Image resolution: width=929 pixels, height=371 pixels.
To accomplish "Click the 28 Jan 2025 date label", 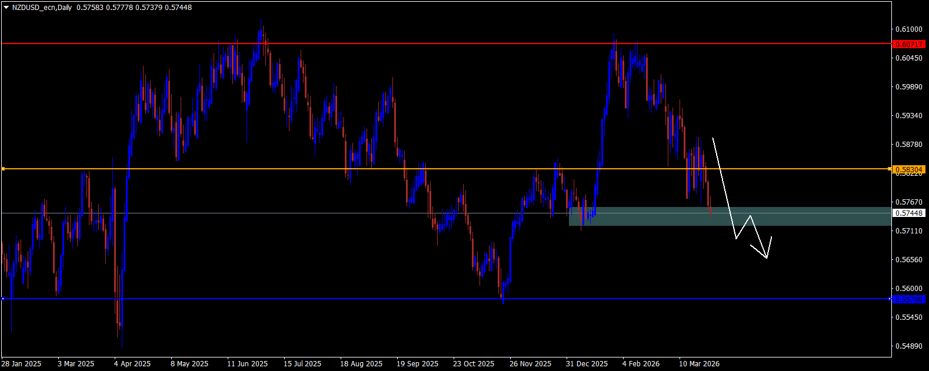I will (22, 364).
